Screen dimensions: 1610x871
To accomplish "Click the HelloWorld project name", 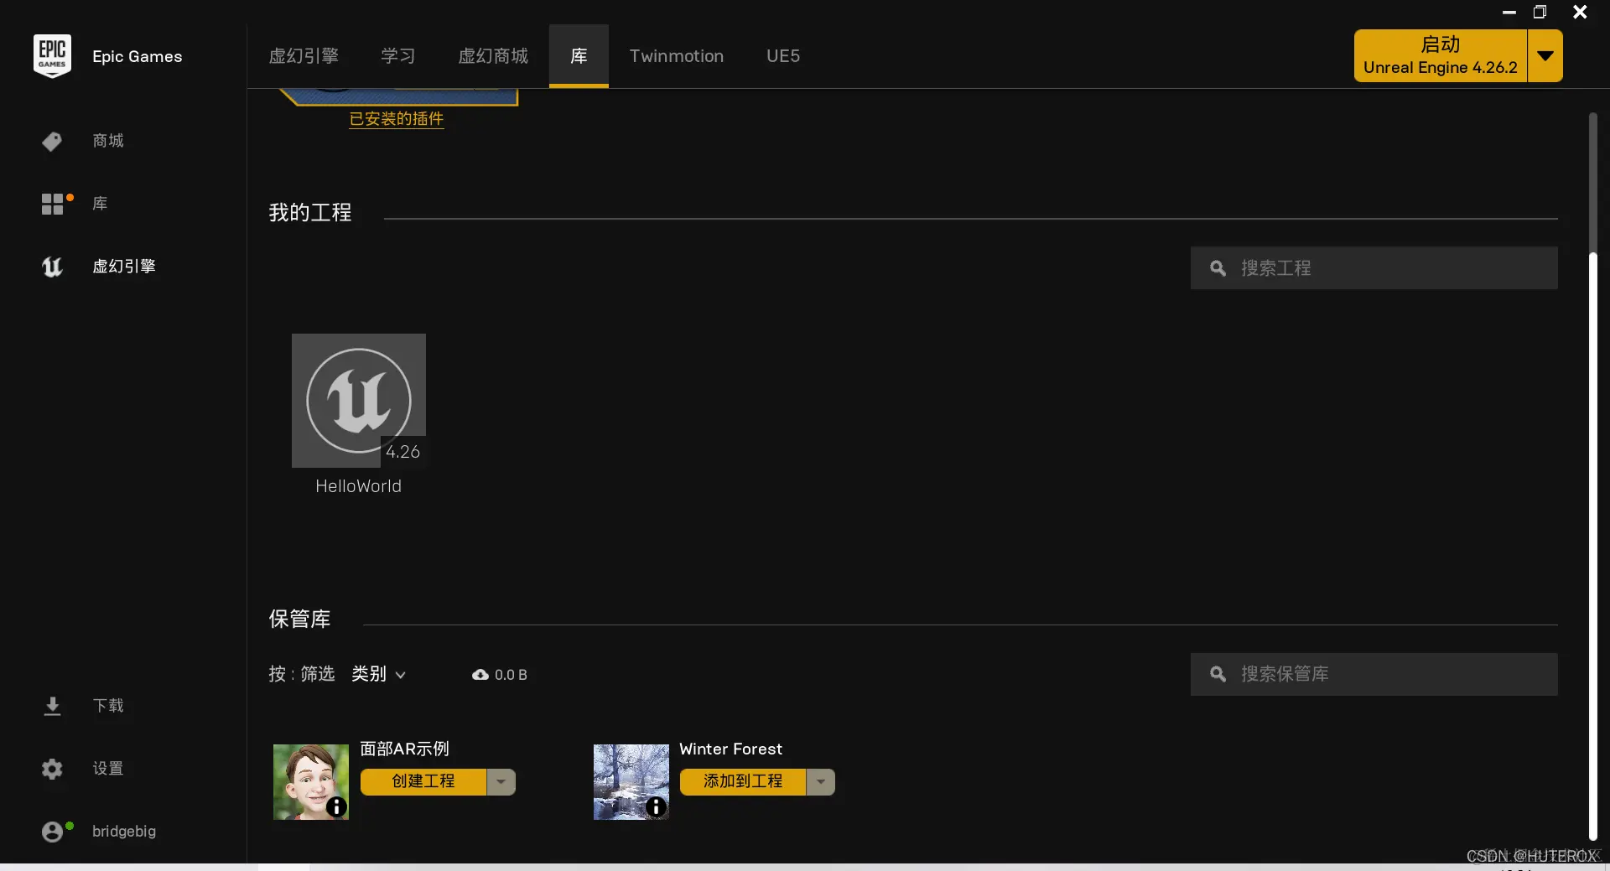I will coord(359,486).
